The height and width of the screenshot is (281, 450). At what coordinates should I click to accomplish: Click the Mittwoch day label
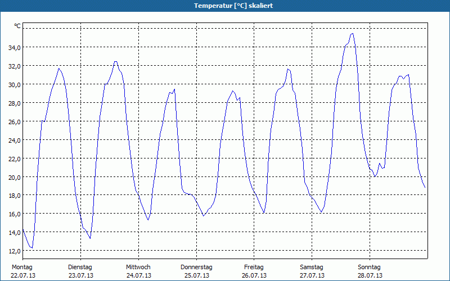click(138, 268)
